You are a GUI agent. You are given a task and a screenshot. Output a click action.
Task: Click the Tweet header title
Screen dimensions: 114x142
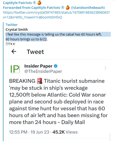point(35,52)
